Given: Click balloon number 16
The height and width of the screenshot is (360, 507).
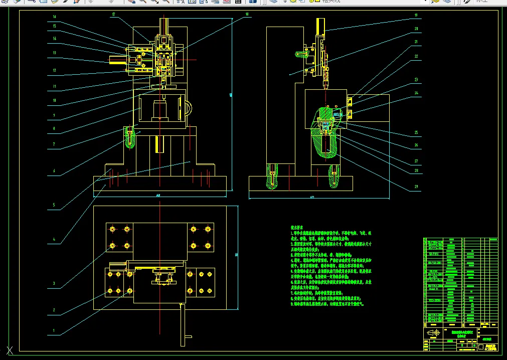Looking at the screenshot, I should [54, 17].
